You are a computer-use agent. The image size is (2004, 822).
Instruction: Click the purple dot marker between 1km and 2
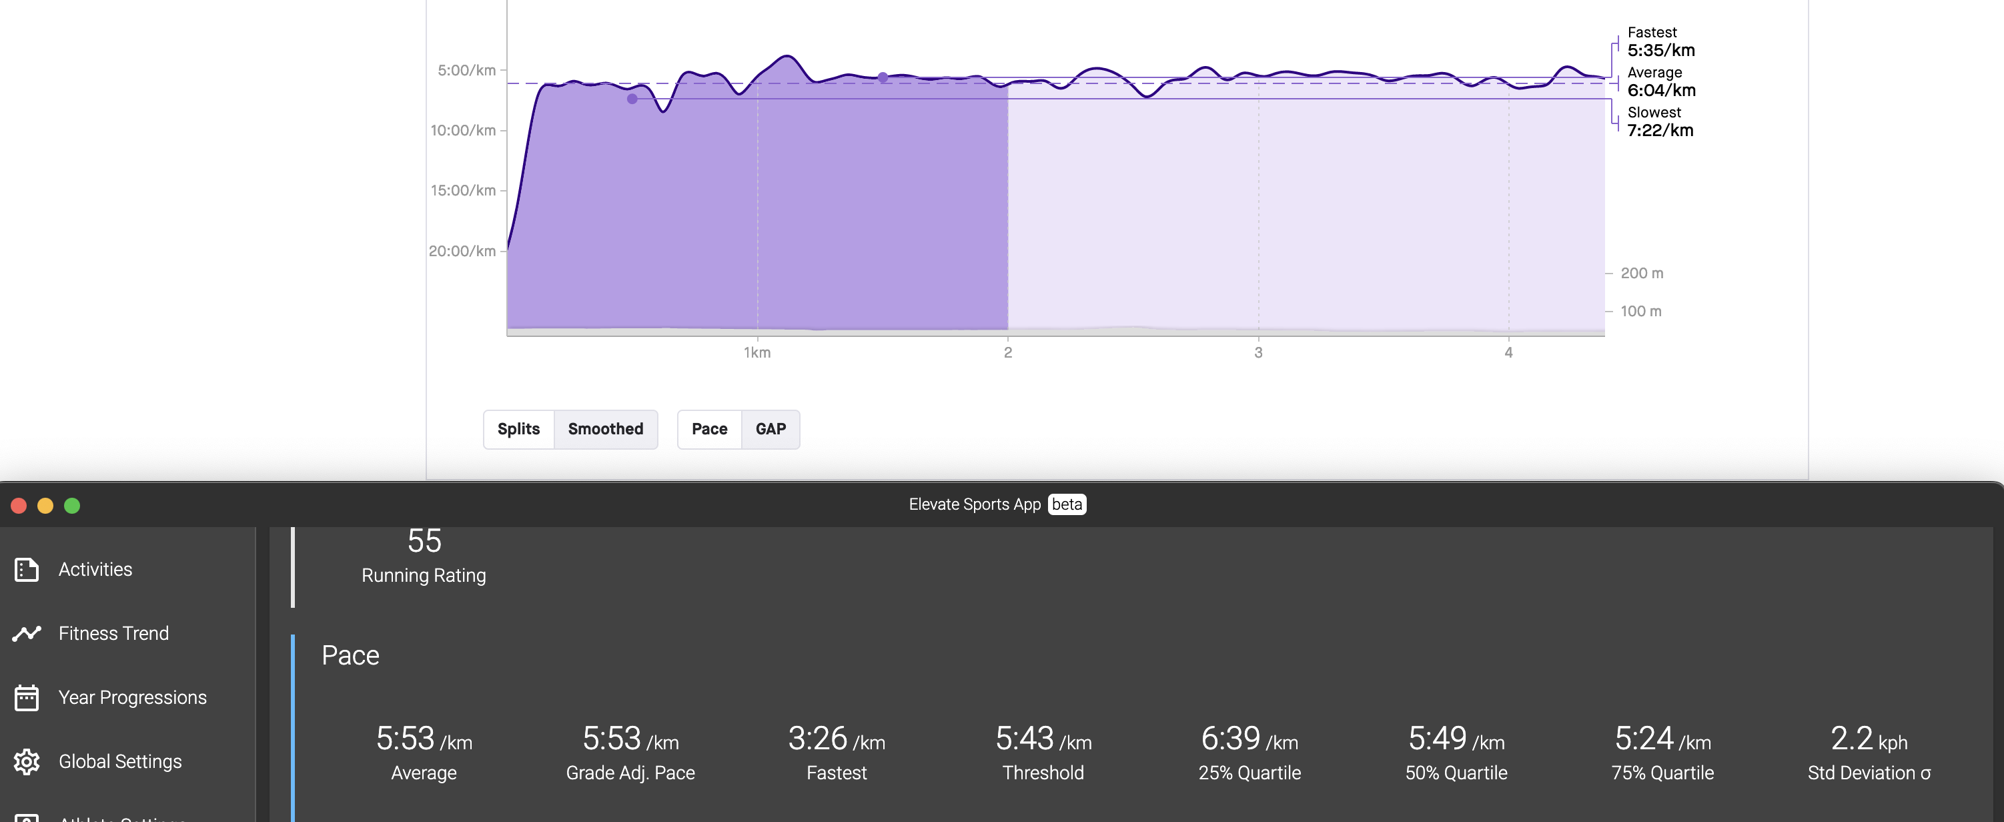(x=882, y=77)
